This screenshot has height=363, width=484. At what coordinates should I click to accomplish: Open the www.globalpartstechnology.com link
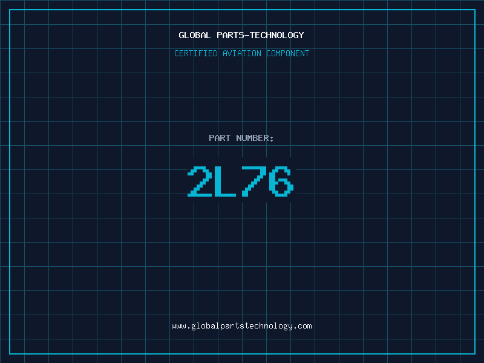tap(241, 326)
